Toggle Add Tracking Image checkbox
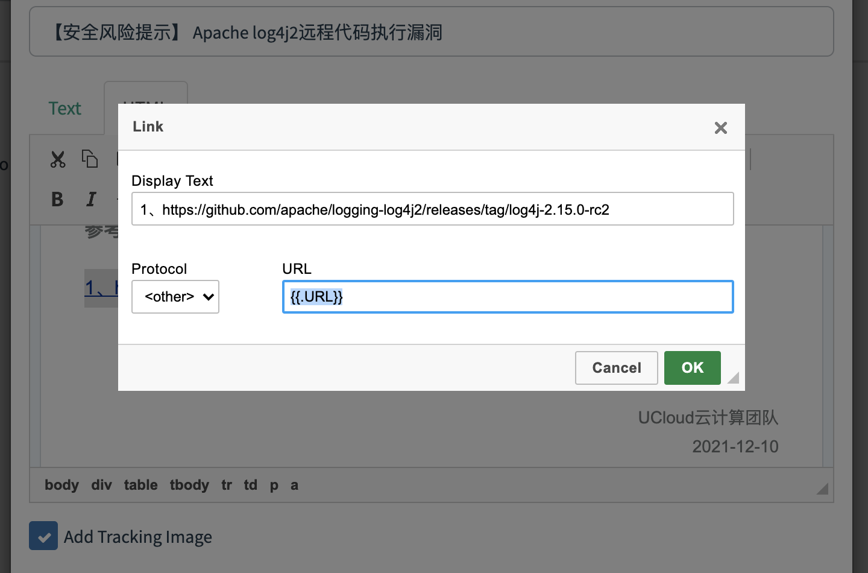The image size is (868, 573). 43,536
